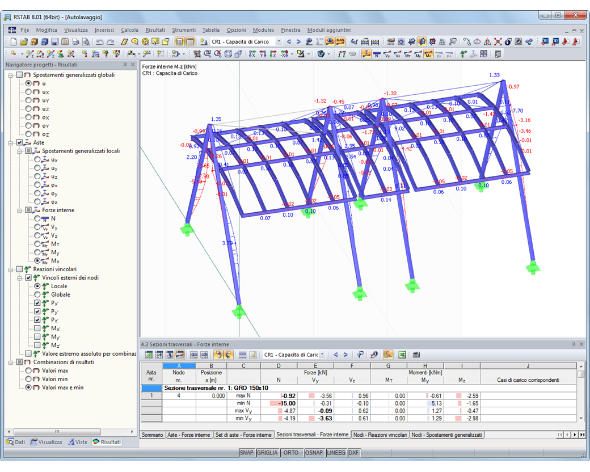The width and height of the screenshot is (590, 472).
Task: Collapse Combinazioni di risultati node
Action: [x=11, y=363]
